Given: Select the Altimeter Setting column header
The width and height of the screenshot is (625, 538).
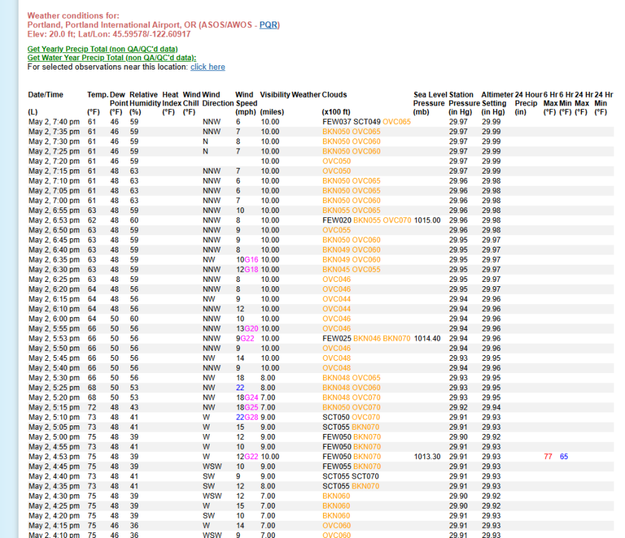Looking at the screenshot, I should coord(497,98).
